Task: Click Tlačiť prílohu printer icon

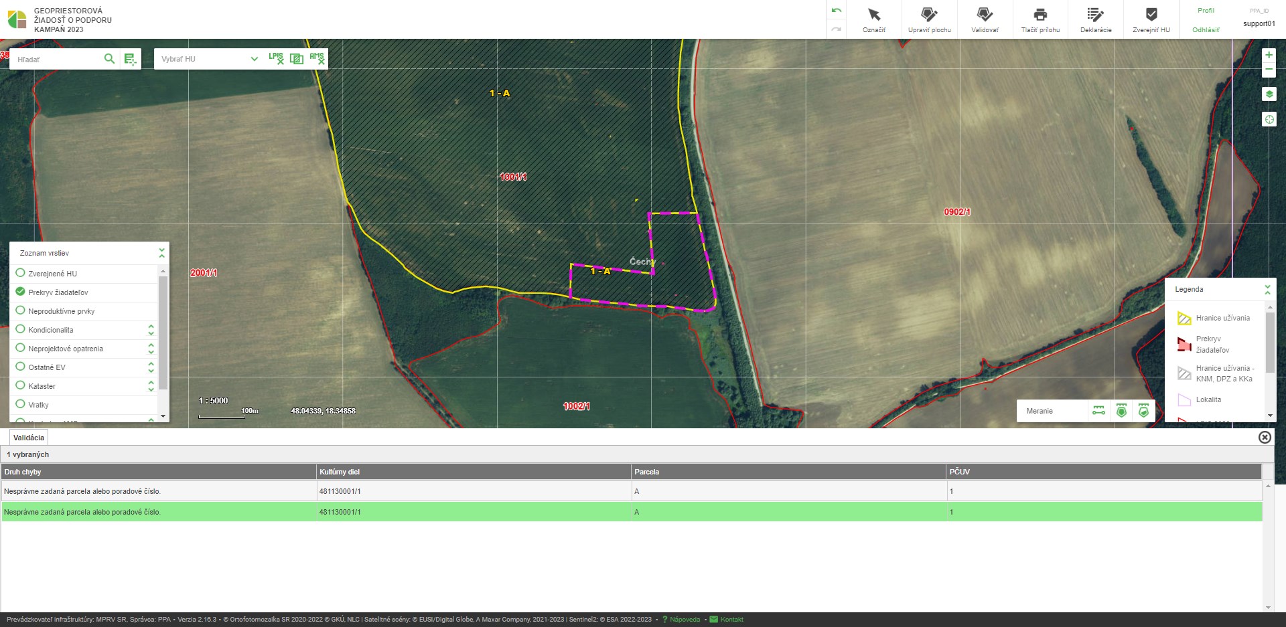Action: click(1040, 15)
